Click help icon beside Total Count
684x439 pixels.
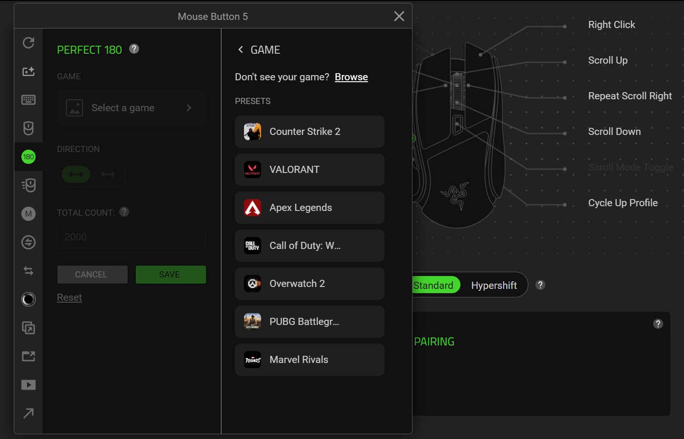(124, 212)
